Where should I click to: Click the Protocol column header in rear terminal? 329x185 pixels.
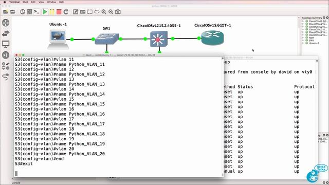tap(304, 87)
